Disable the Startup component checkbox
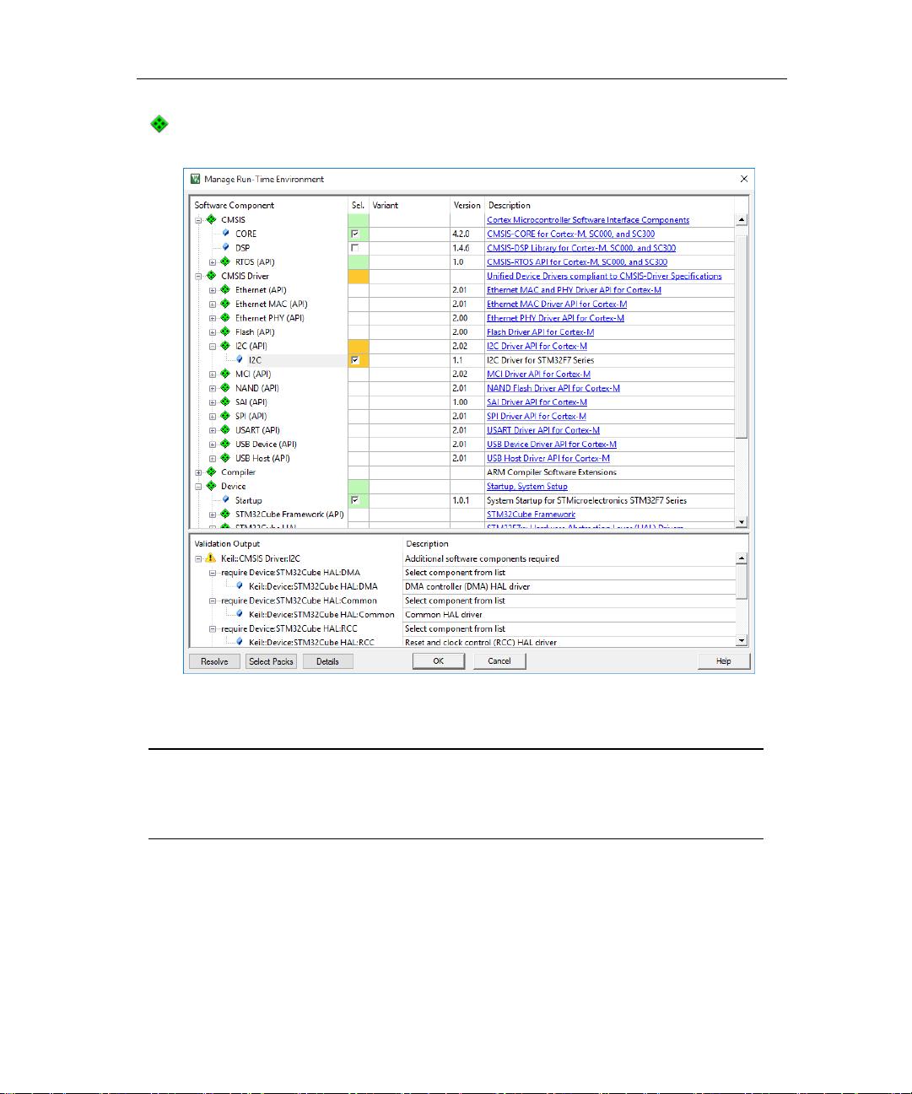912x1094 pixels. 356,500
